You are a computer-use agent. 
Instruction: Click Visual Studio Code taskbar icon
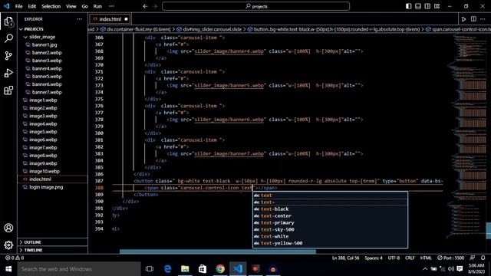click(238, 269)
